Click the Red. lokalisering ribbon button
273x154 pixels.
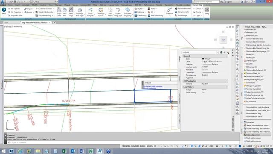[155, 15]
